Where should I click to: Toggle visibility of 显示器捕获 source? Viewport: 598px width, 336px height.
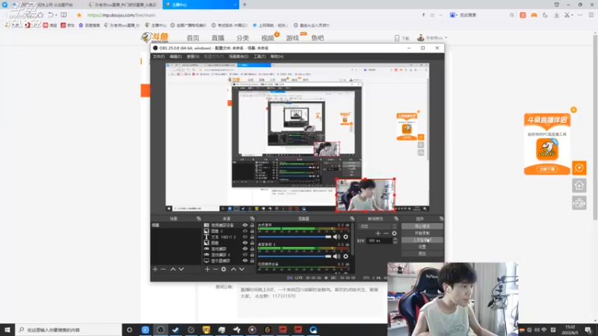(245, 261)
